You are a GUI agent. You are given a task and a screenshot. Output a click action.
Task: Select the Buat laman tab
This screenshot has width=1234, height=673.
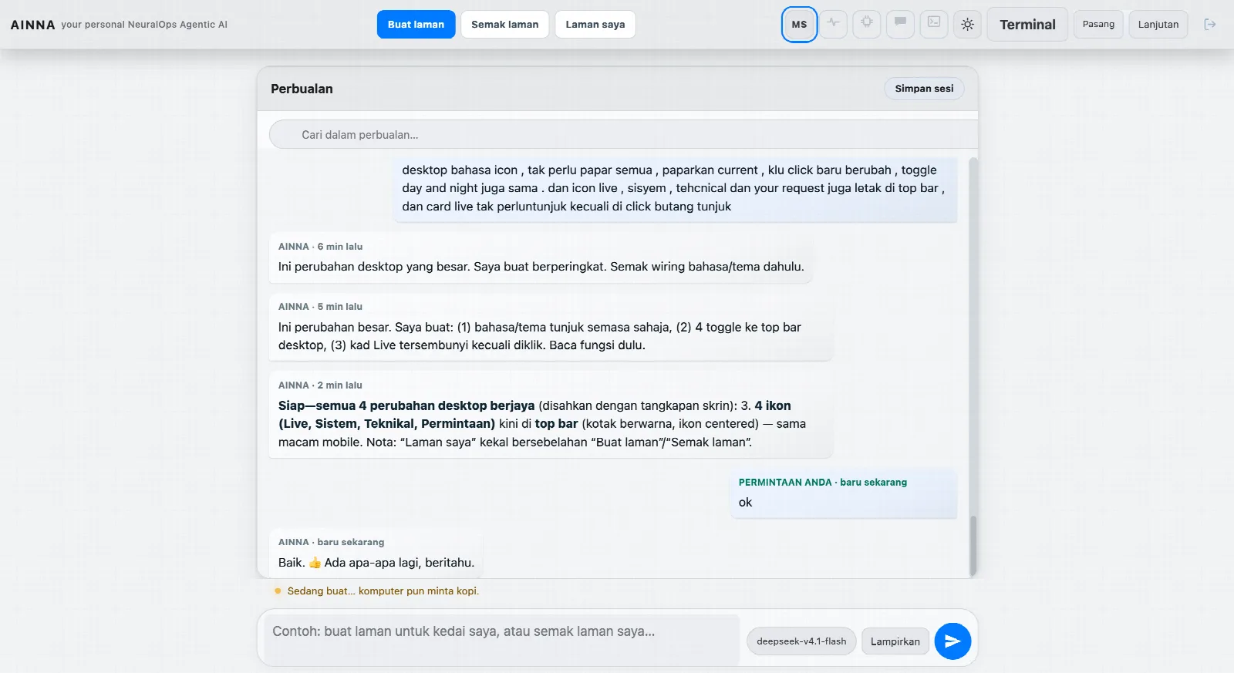coord(416,25)
